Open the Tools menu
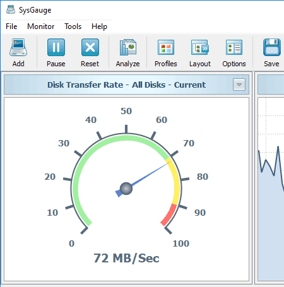 point(73,26)
